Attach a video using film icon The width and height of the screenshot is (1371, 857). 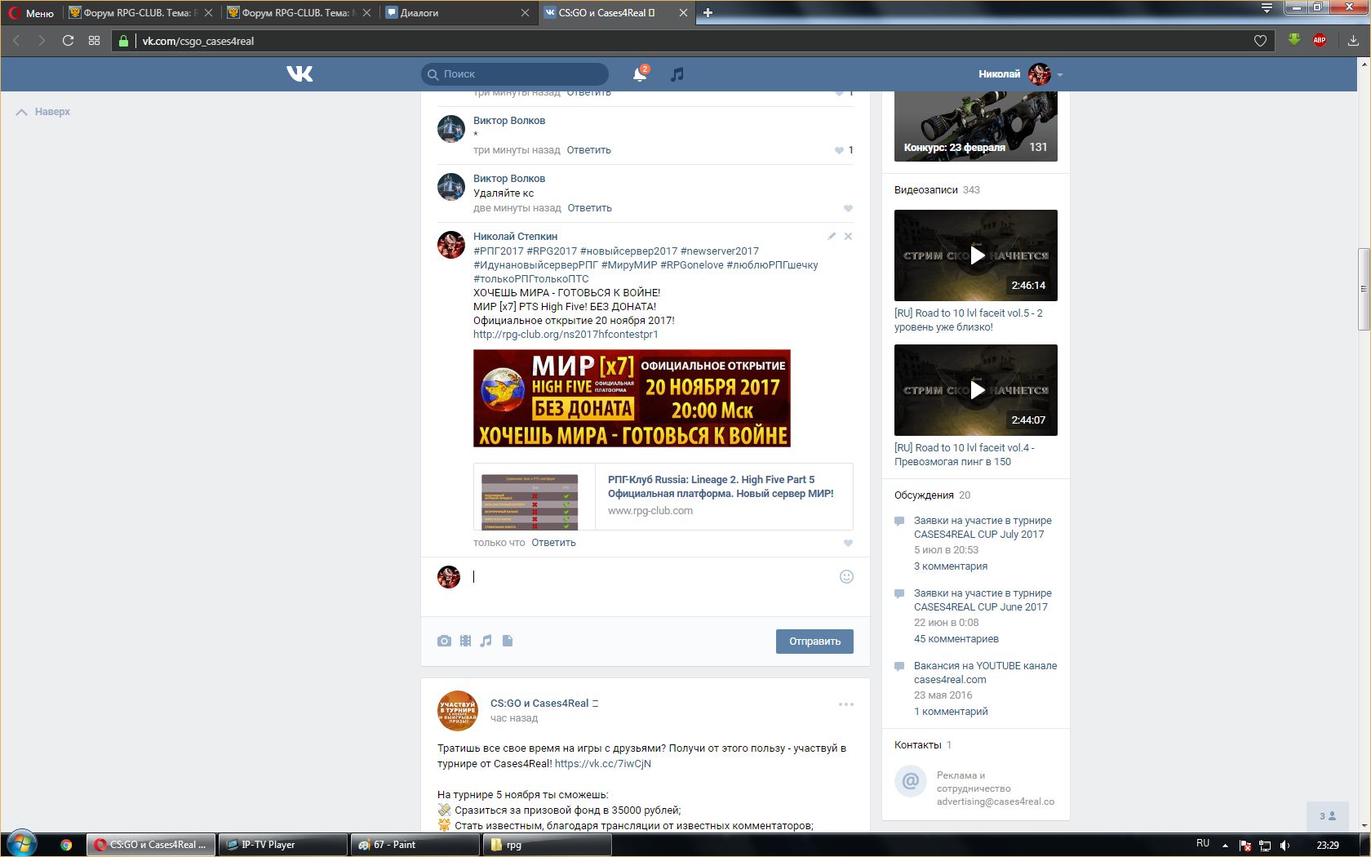(x=465, y=641)
